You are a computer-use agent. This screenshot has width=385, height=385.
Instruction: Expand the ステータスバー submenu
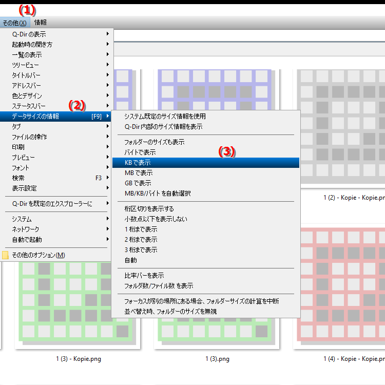[56, 106]
